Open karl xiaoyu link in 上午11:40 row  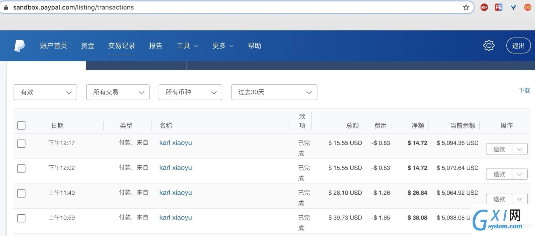(175, 193)
